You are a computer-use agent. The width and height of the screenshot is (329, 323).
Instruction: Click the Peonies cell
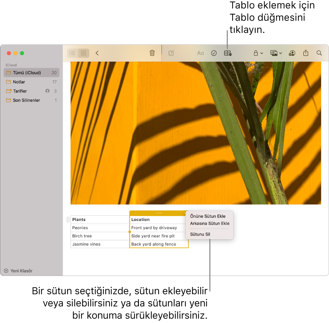(x=100, y=228)
